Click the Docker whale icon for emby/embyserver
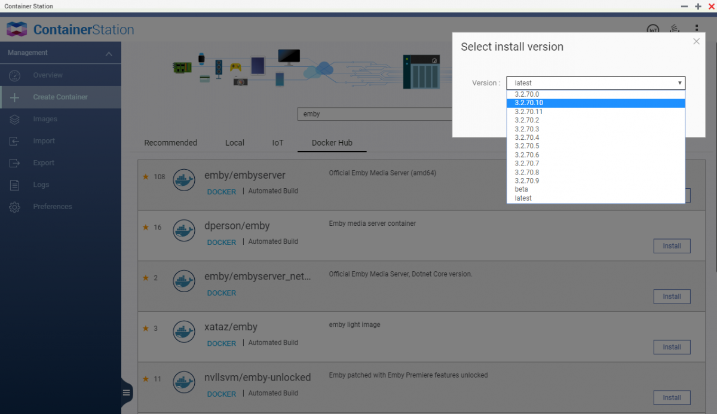Screen dimensions: 717x414 click(184, 180)
